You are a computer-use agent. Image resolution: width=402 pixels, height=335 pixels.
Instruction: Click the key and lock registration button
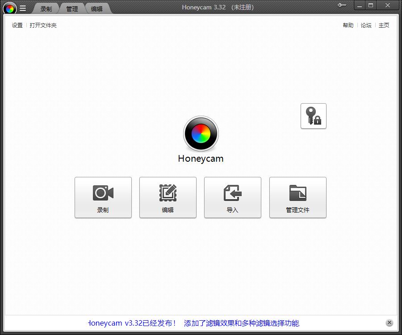tap(313, 116)
